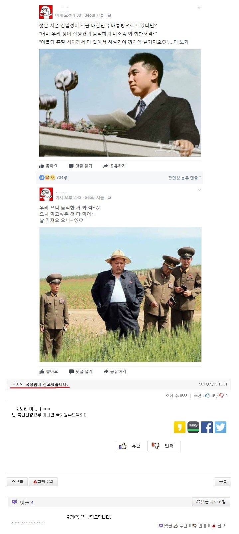Click 댓글 달기 under the first post
Image resolution: width=239 pixels, height=534 pixels.
tap(80, 166)
